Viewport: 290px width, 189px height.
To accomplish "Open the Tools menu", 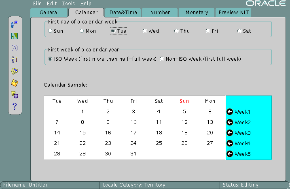I will point(68,4).
